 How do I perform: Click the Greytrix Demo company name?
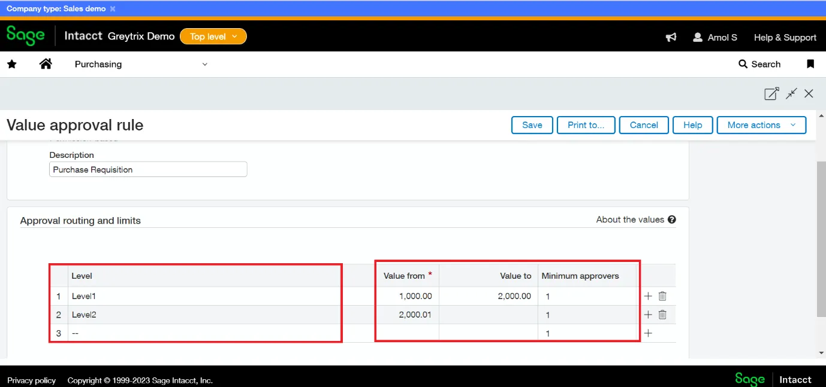point(141,36)
